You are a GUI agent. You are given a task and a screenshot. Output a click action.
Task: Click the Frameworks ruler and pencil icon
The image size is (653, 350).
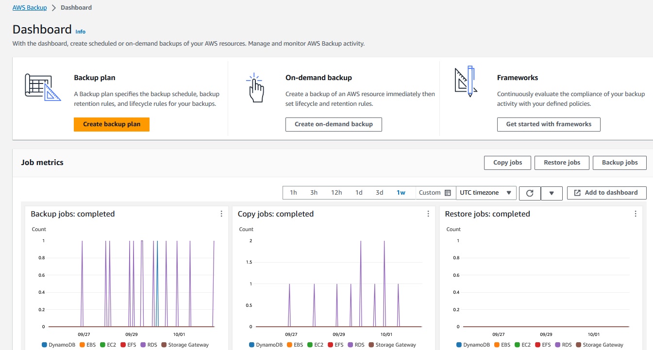pyautogui.click(x=465, y=82)
